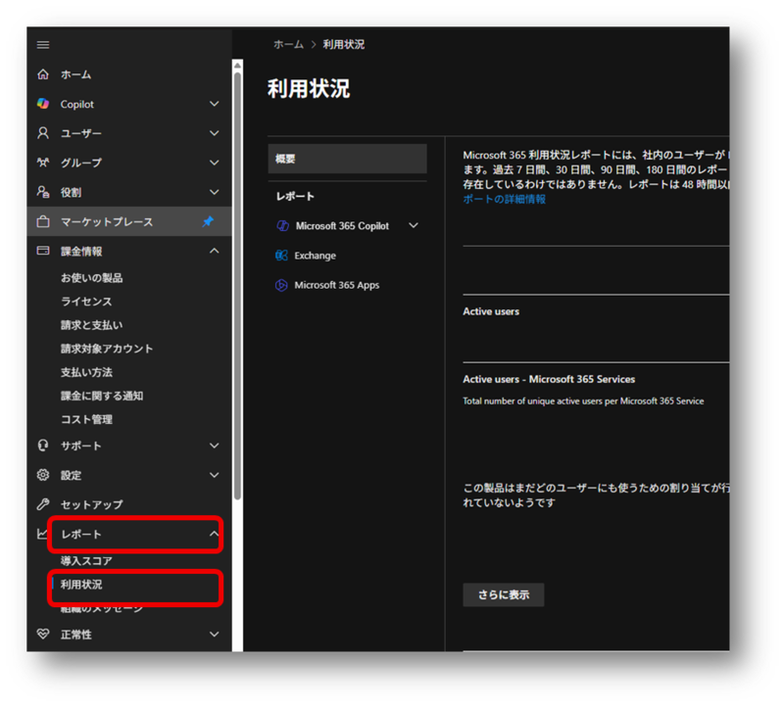Expand the ユーザー menu chevron
Image resolution: width=784 pixels, height=706 pixels.
(x=214, y=133)
